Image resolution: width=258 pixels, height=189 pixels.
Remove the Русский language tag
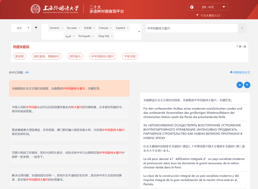pyautogui.click(x=79, y=28)
